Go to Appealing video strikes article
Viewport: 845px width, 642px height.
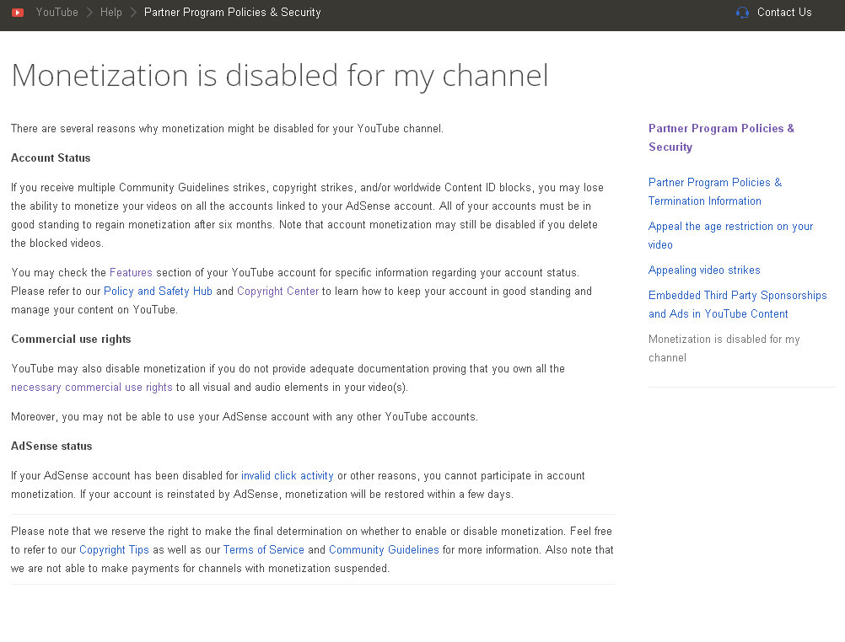click(x=704, y=270)
